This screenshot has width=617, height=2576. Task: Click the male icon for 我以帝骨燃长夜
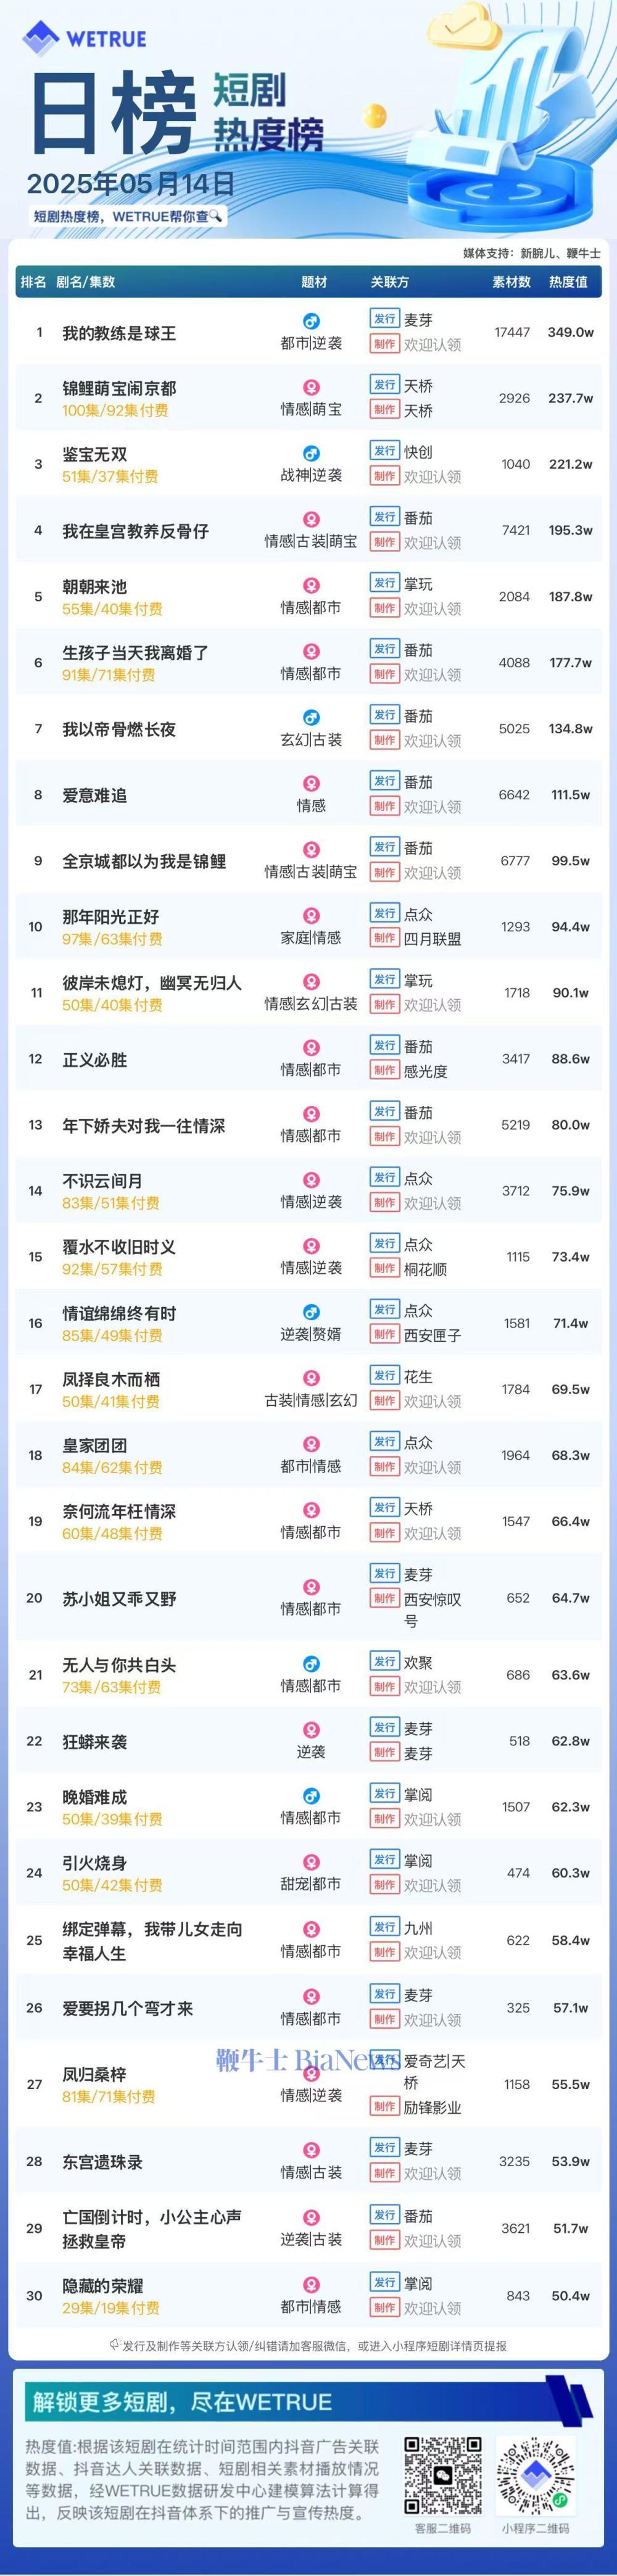311,718
